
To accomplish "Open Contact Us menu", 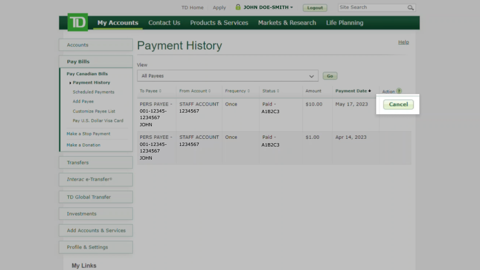I will click(164, 22).
